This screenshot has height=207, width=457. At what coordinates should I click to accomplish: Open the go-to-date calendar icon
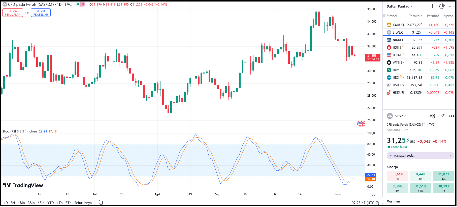pos(100,203)
